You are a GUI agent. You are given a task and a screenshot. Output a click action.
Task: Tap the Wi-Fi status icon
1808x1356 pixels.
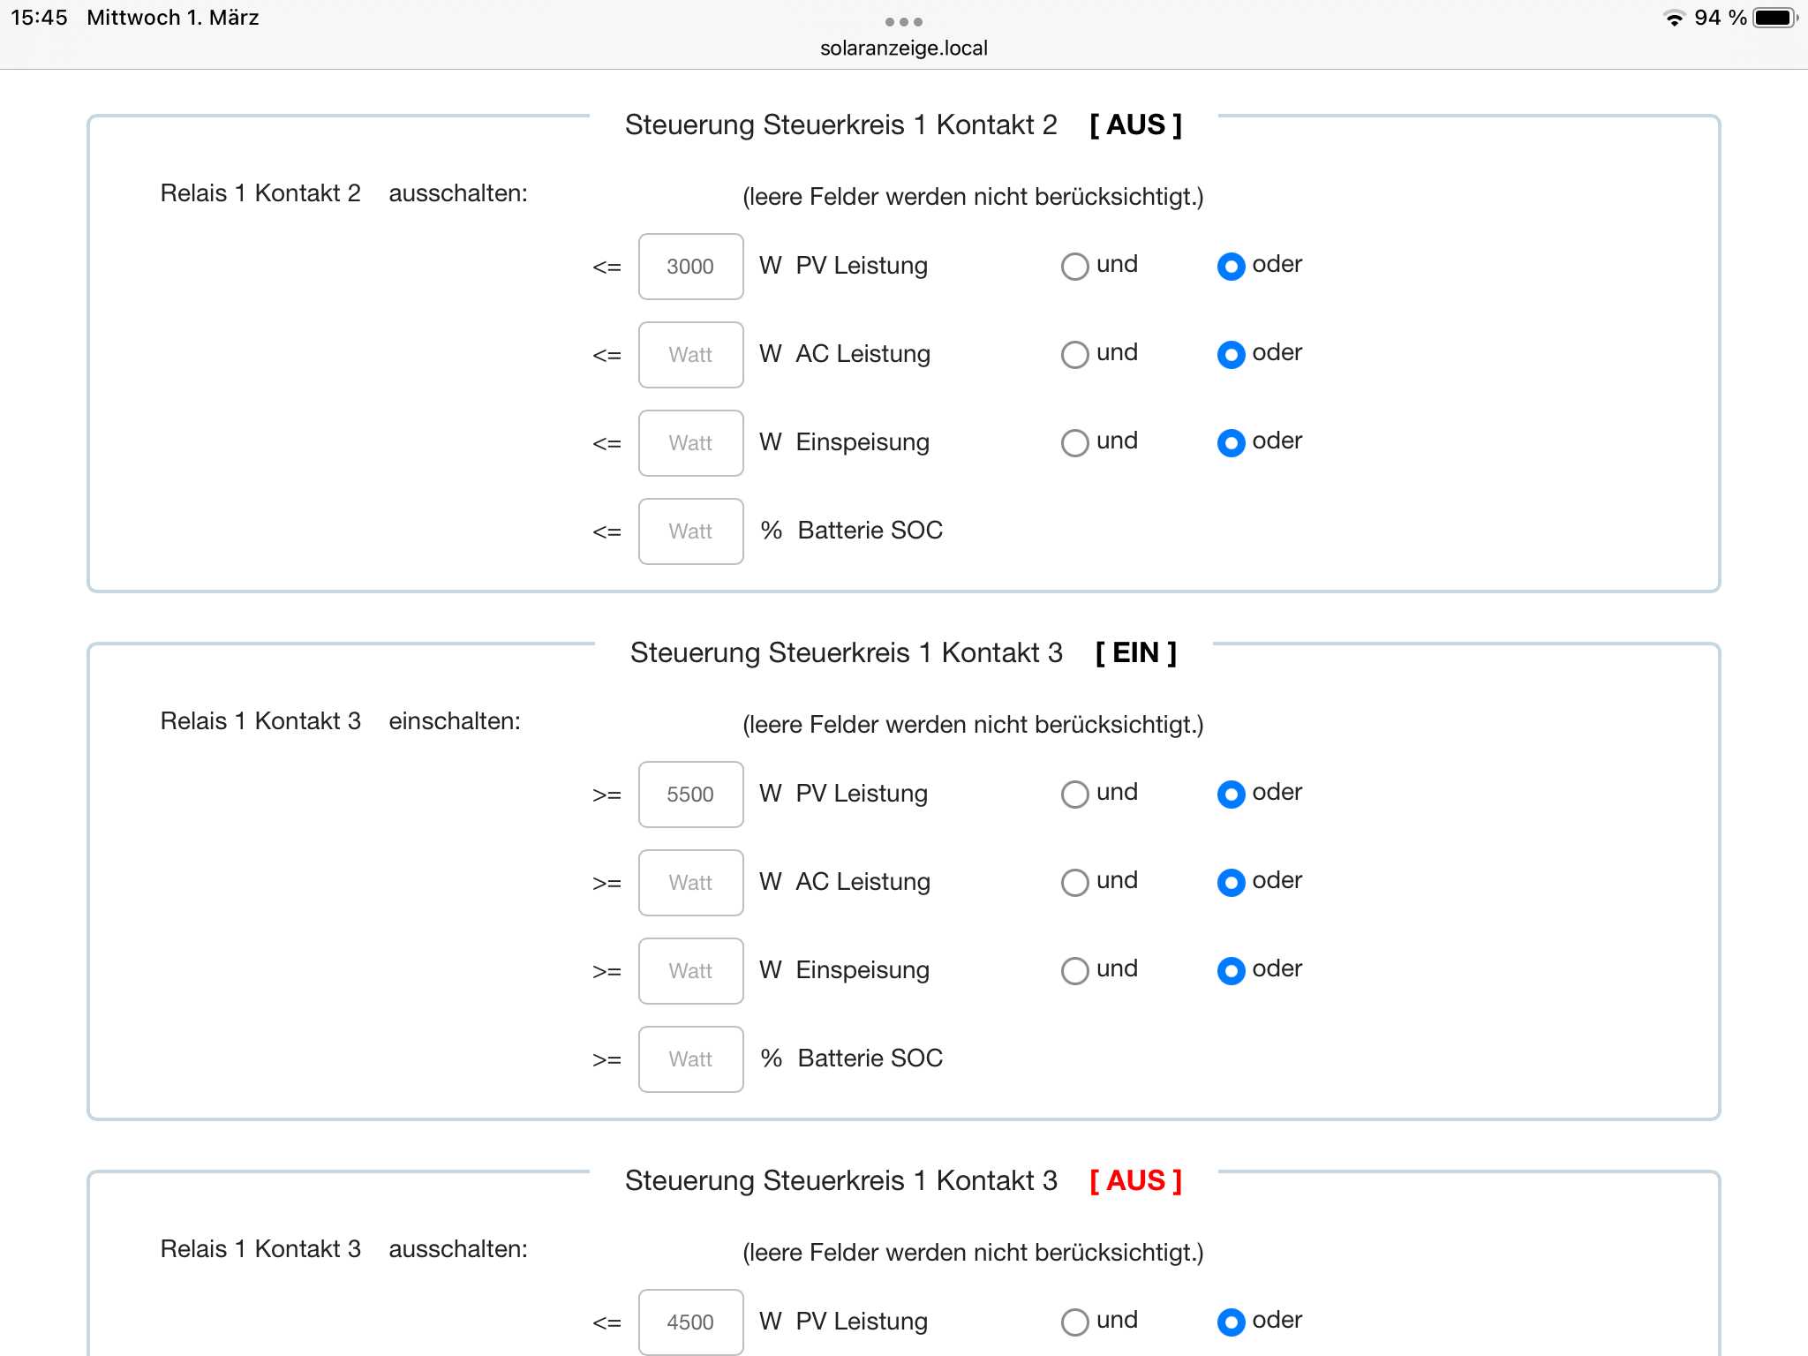(x=1673, y=19)
